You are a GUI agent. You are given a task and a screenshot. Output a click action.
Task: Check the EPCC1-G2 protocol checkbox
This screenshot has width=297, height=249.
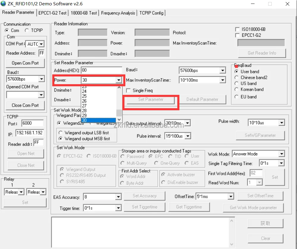coord(237,35)
